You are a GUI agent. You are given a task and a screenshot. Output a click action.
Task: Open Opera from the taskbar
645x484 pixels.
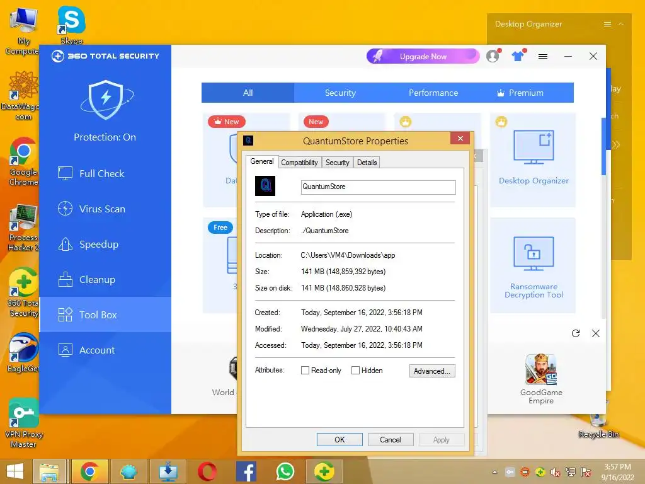207,471
